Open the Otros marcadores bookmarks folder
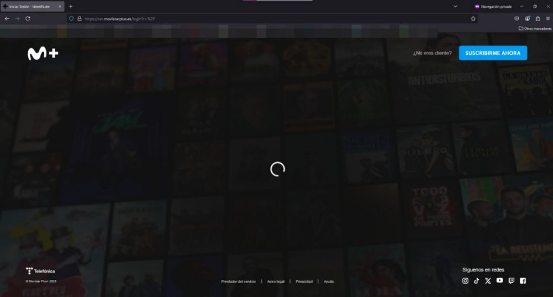 (x=535, y=28)
